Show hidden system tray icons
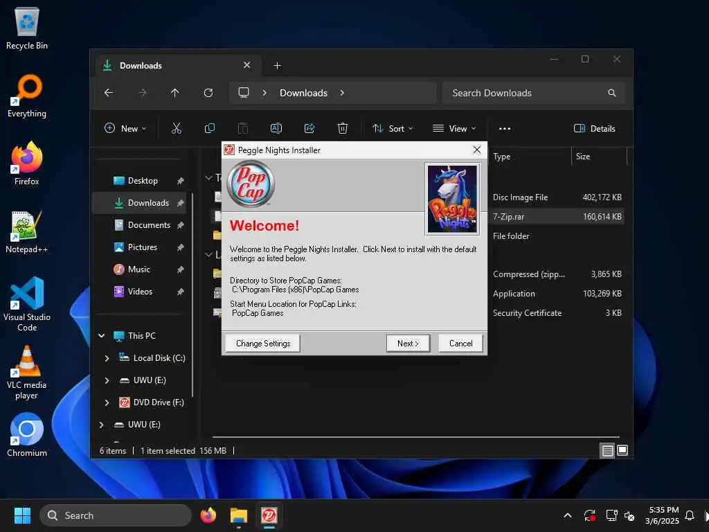The width and height of the screenshot is (709, 532). [x=568, y=515]
